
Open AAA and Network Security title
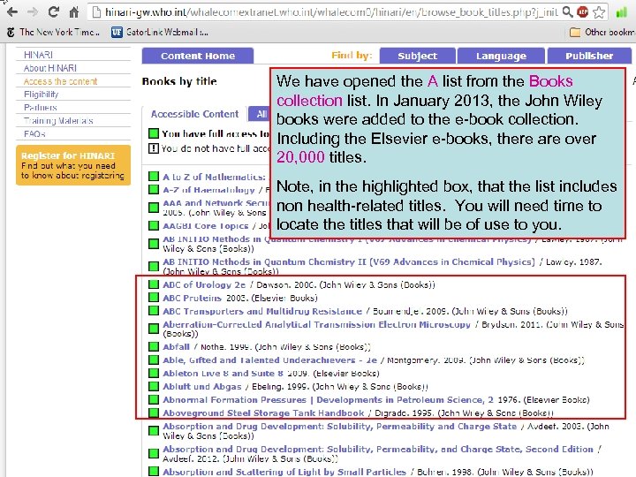pos(216,203)
